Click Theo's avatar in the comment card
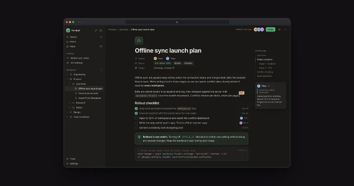Image resolution: width=354 pixels, height=186 pixels. (x=259, y=86)
